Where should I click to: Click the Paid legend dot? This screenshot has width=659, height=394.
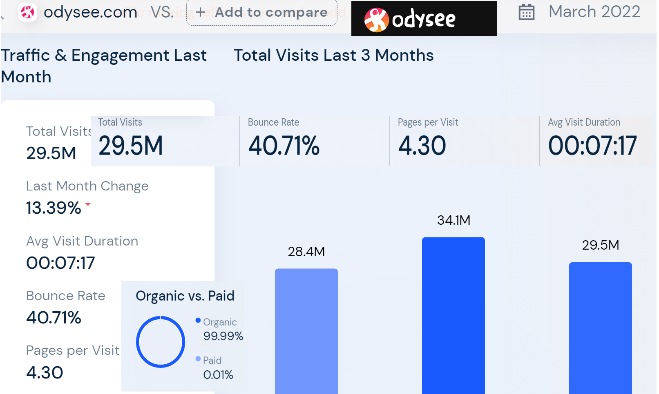click(198, 359)
